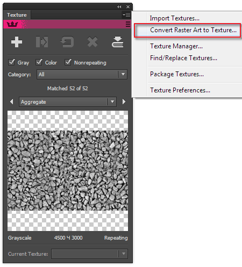Collapse panel with double-arrow icon
The height and width of the screenshot is (267, 242).
119,6
